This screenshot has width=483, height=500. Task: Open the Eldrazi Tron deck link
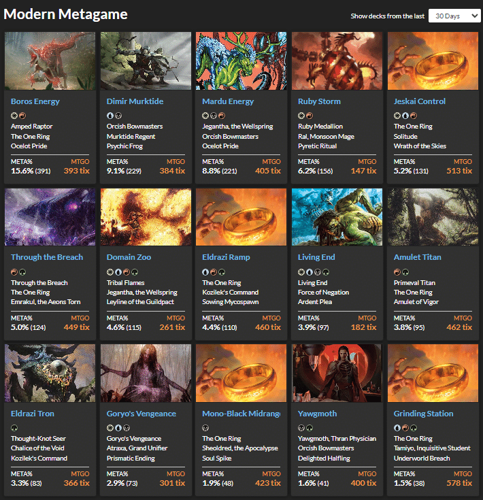click(33, 414)
